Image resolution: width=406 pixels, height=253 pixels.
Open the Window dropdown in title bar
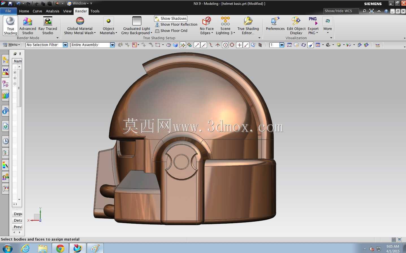click(x=80, y=3)
